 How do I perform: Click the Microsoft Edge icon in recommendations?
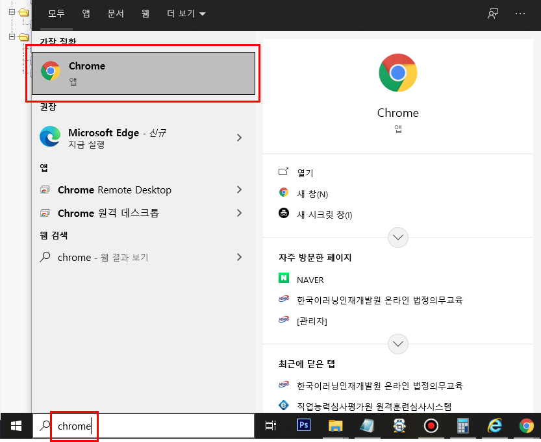[50, 136]
